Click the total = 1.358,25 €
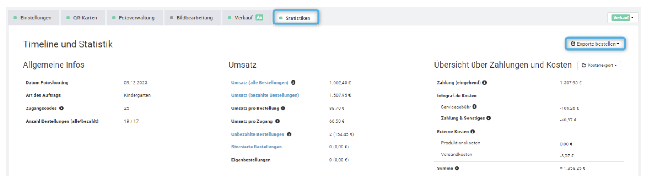 [572, 168]
